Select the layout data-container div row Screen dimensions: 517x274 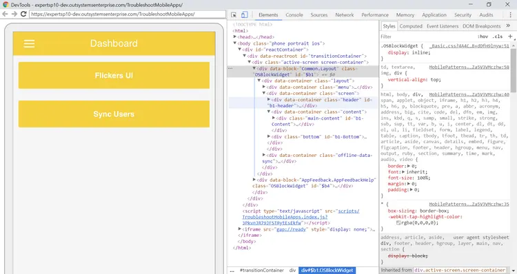307,81
